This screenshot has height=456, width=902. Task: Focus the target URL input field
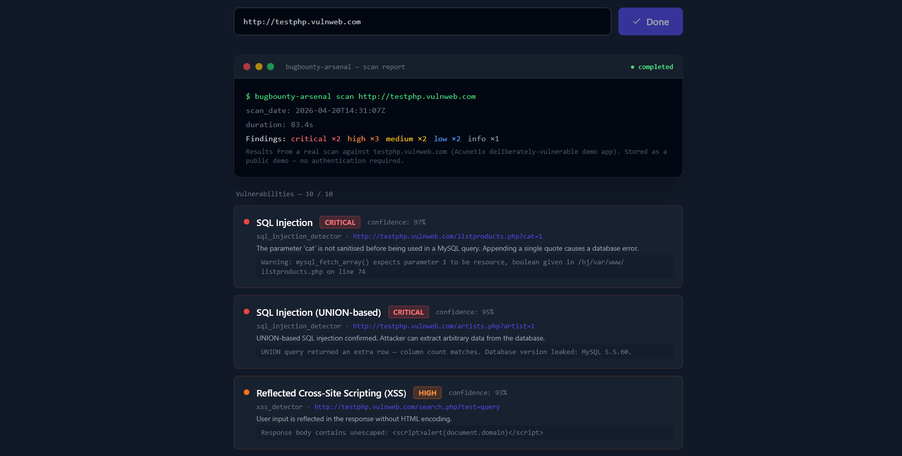point(422,22)
